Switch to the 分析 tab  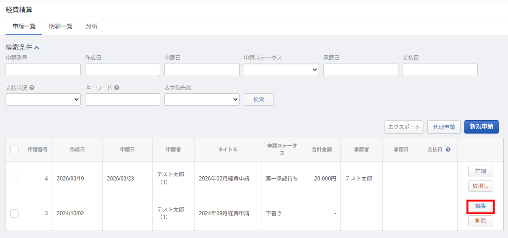pos(91,26)
